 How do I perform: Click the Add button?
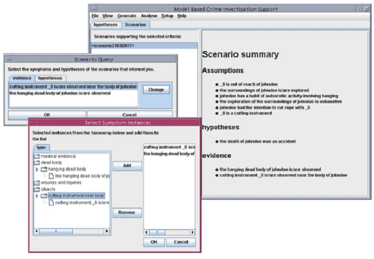(127, 166)
